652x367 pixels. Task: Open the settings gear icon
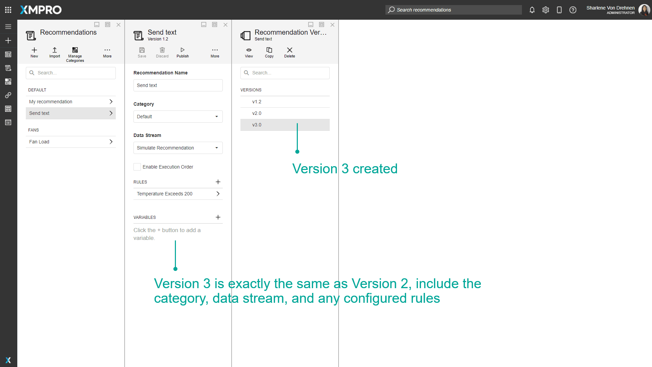click(545, 10)
